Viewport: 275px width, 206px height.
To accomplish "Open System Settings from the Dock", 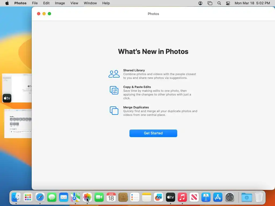I will pos(230,197).
